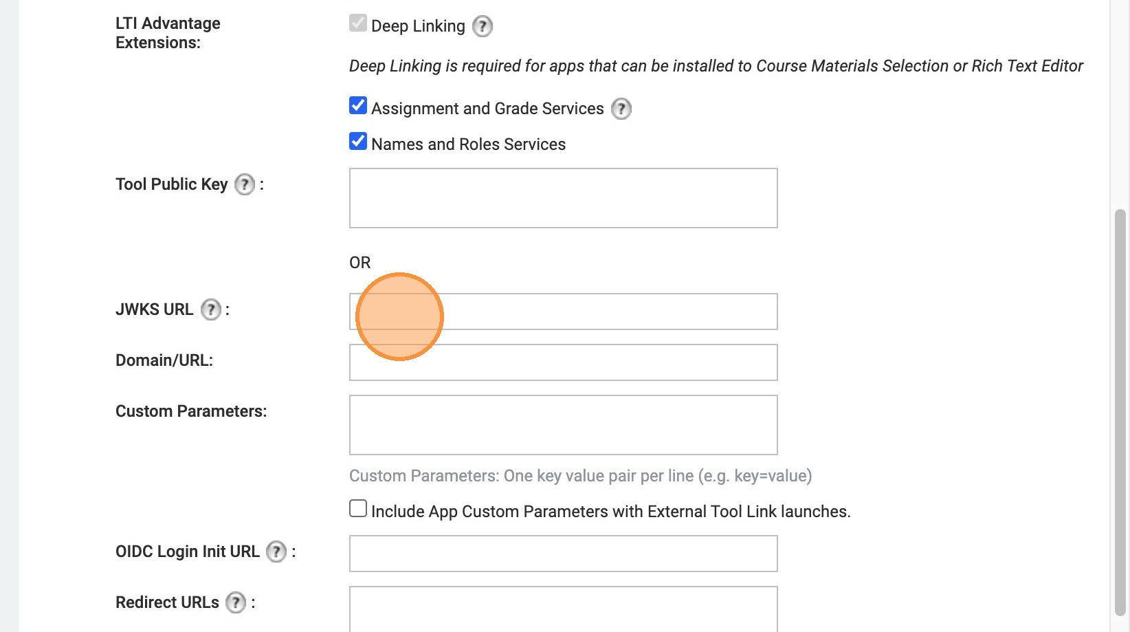Focus the Redirect URLs textarea
This screenshot has height=632, width=1130.
(x=563, y=608)
